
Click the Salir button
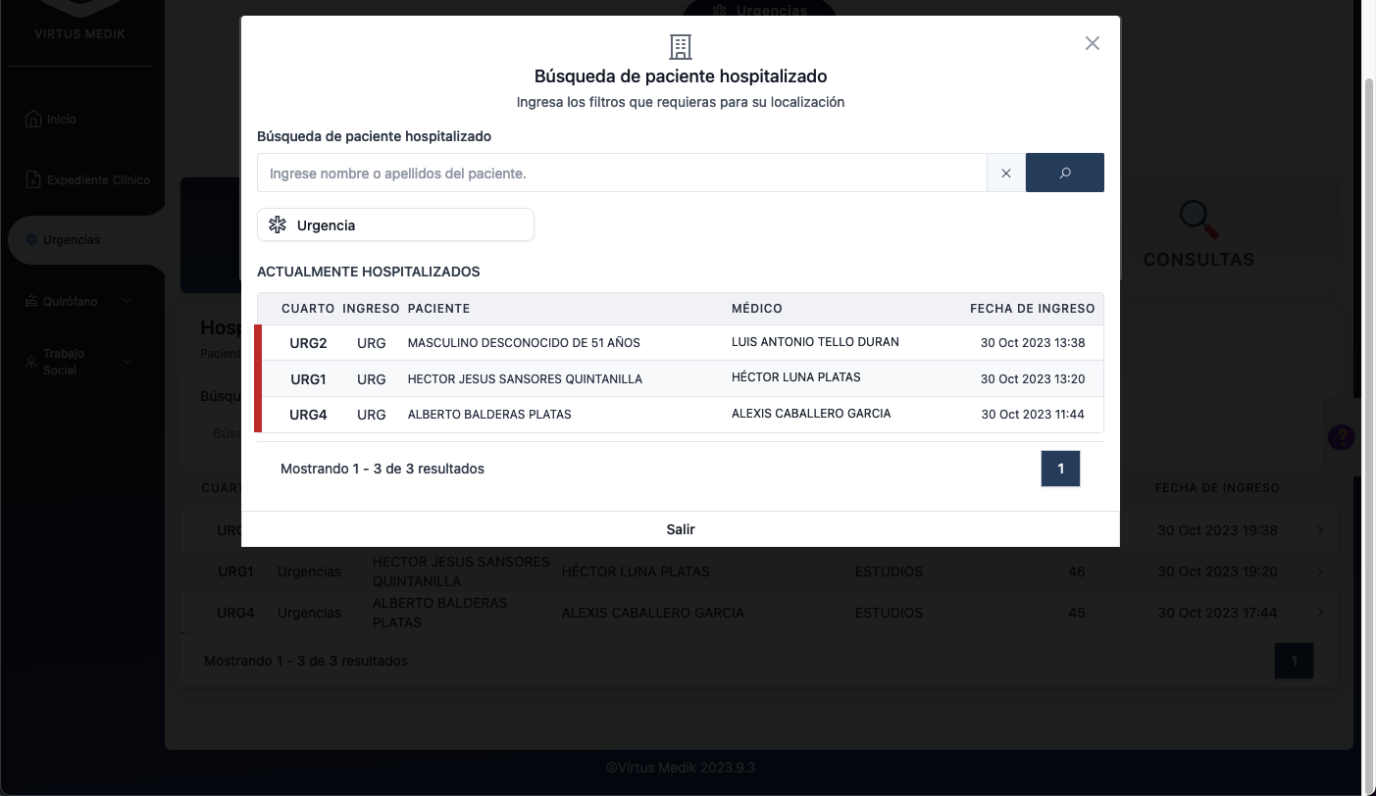[x=680, y=529]
